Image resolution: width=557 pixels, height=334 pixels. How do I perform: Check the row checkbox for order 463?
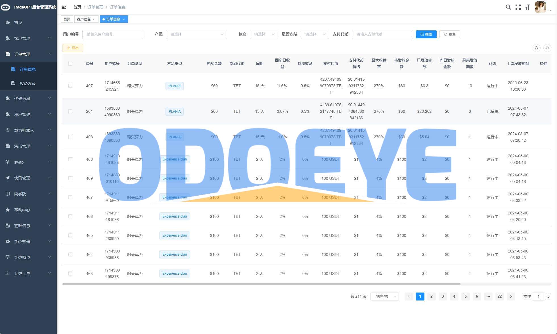[x=70, y=274]
